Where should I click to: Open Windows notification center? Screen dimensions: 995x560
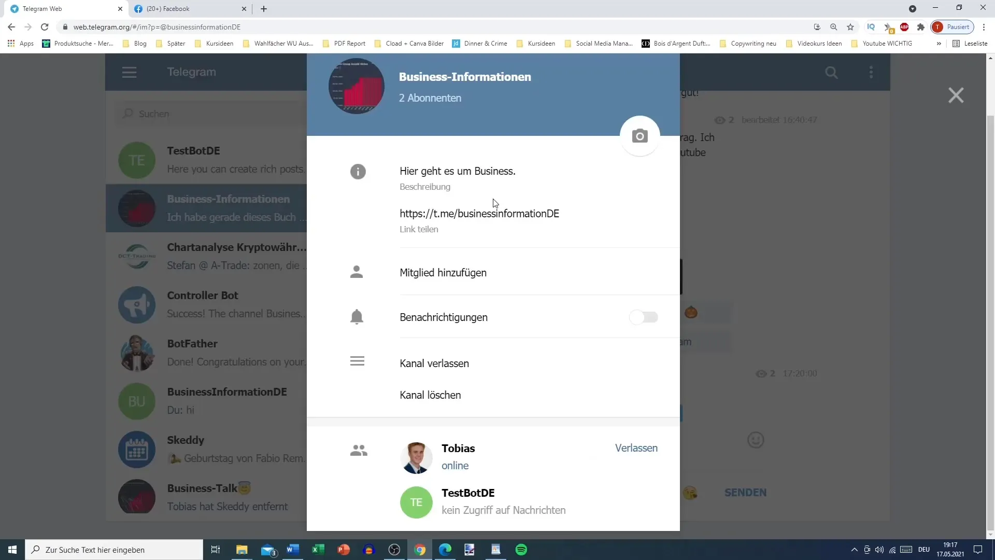pyautogui.click(x=978, y=550)
